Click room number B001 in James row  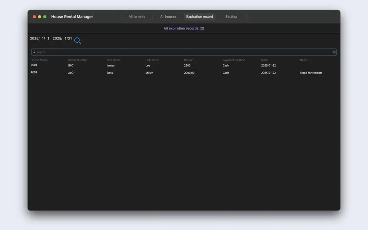pyautogui.click(x=71, y=65)
